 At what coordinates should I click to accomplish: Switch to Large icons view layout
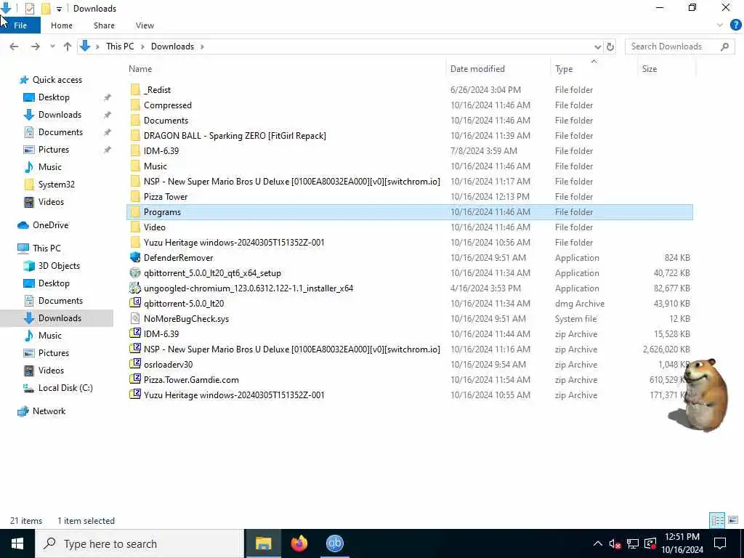point(733,520)
